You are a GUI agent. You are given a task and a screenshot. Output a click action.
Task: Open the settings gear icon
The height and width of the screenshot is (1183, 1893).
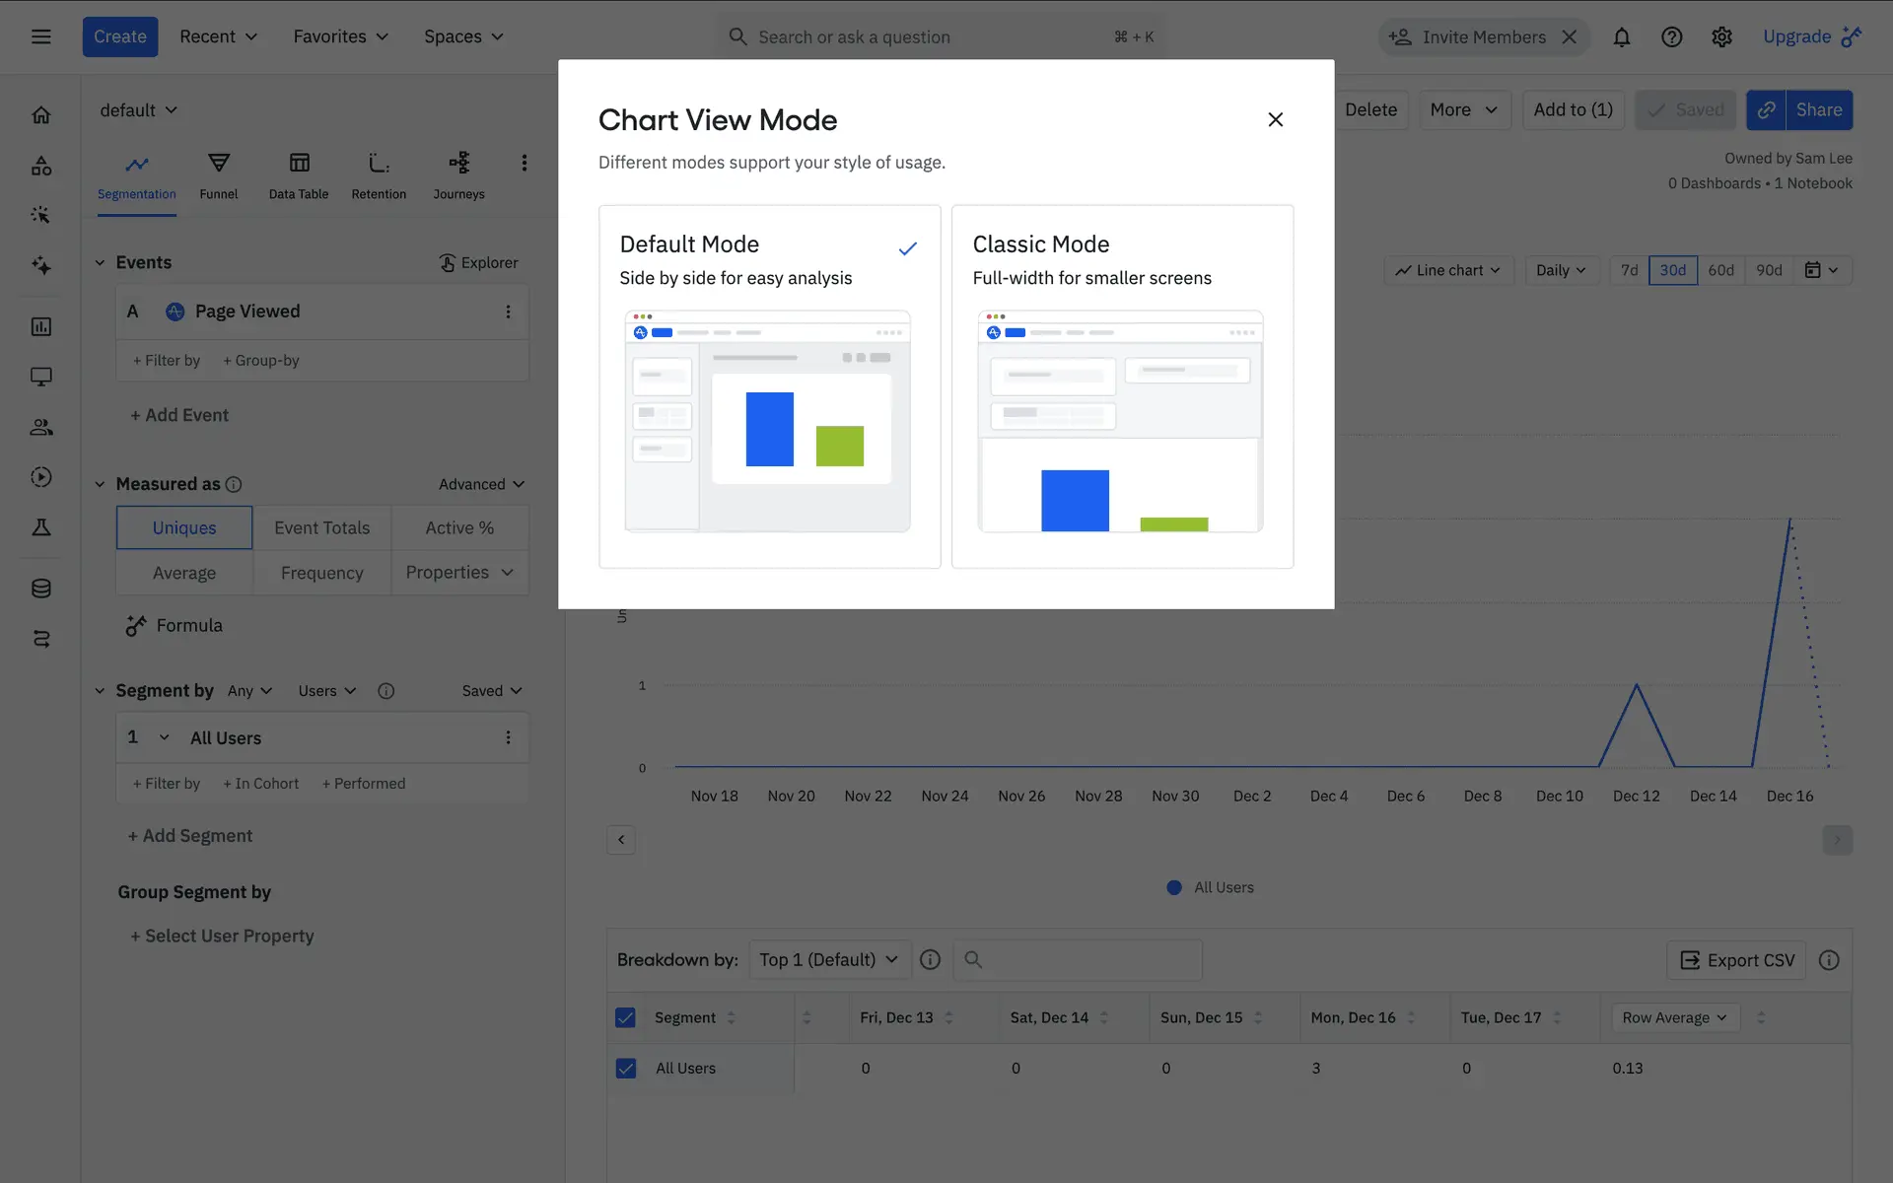(x=1721, y=37)
